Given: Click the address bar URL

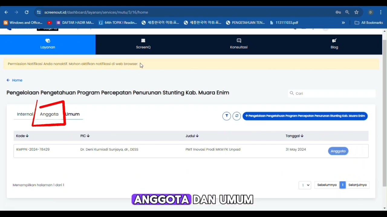Looking at the screenshot, I should click(96, 12).
